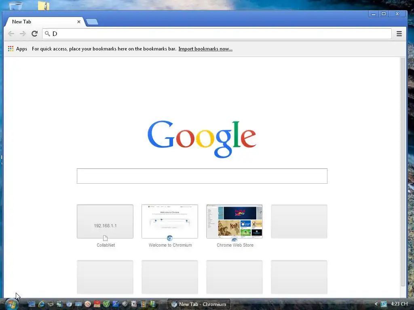Click the page's vertical scrollbar
Image resolution: width=414 pixels, height=310 pixels.
click(x=403, y=171)
